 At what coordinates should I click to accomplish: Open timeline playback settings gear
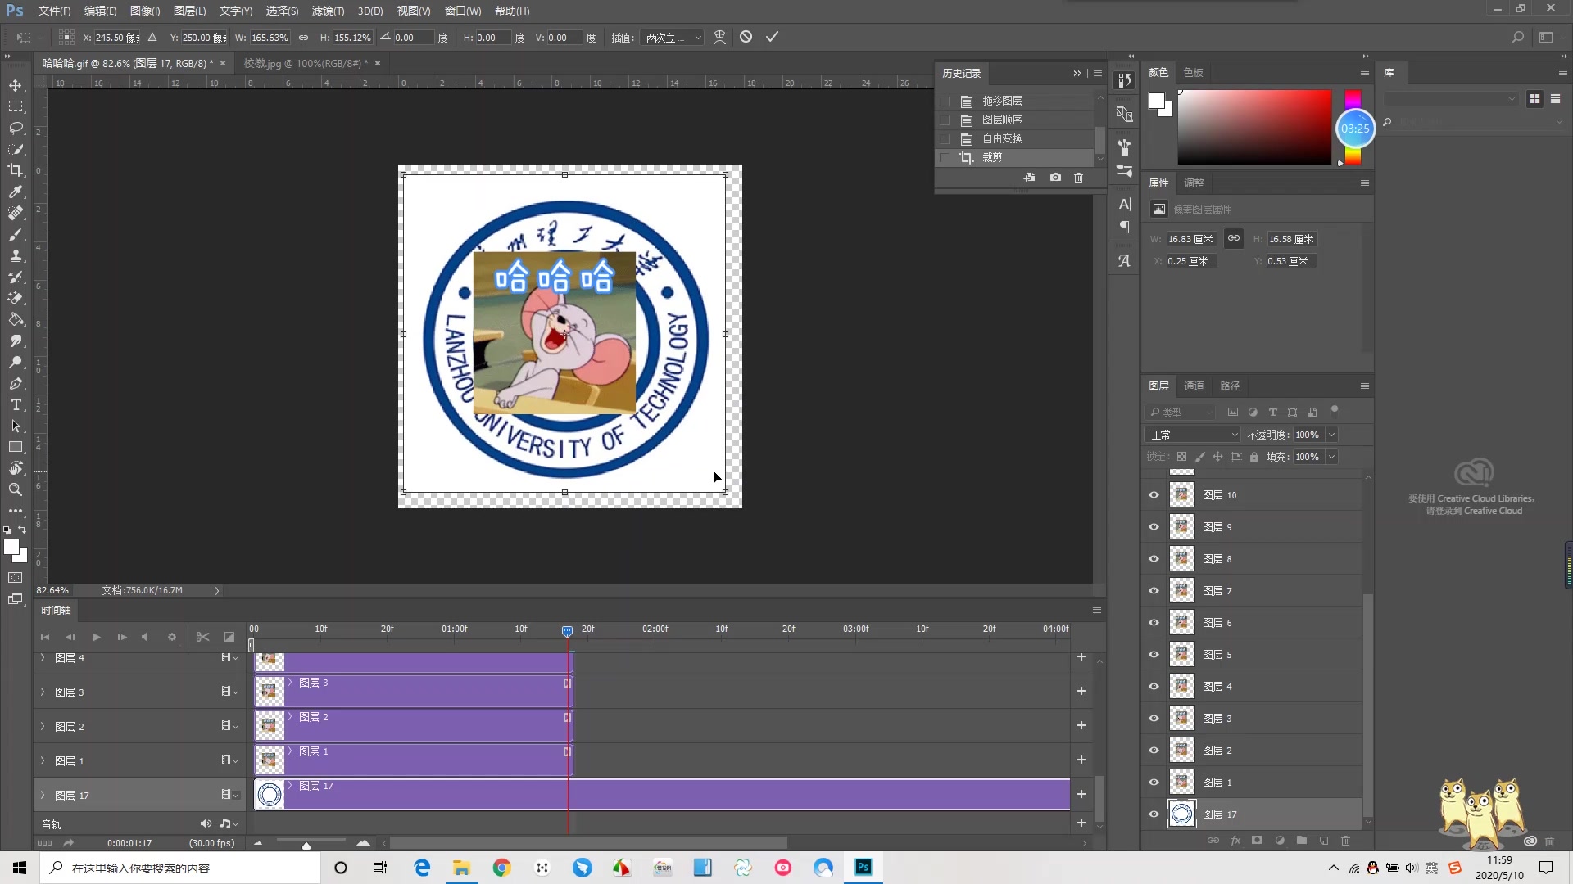pyautogui.click(x=172, y=637)
